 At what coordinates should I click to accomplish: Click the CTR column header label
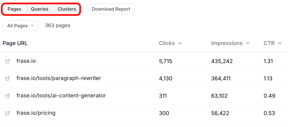[x=269, y=43]
